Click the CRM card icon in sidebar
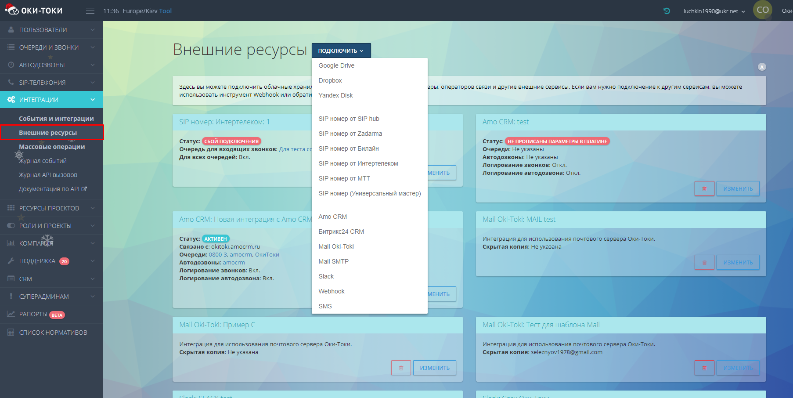 coord(11,279)
